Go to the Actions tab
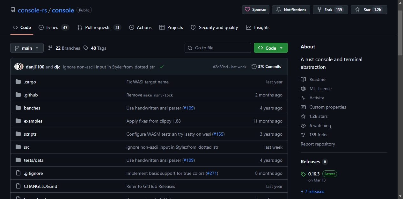The width and height of the screenshot is (403, 199). tap(140, 27)
